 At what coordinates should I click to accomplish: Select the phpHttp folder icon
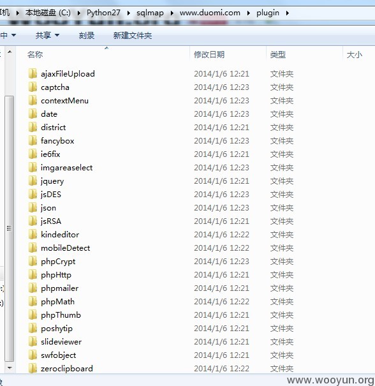[x=33, y=274]
